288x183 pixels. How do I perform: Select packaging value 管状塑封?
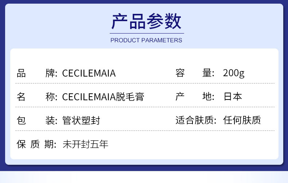(81, 121)
